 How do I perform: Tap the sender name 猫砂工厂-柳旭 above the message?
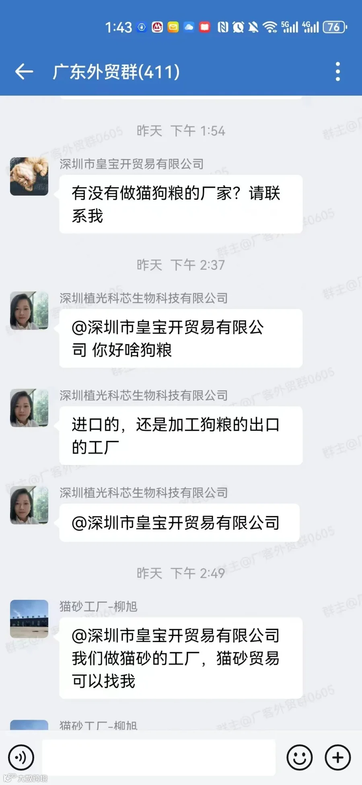[99, 606]
